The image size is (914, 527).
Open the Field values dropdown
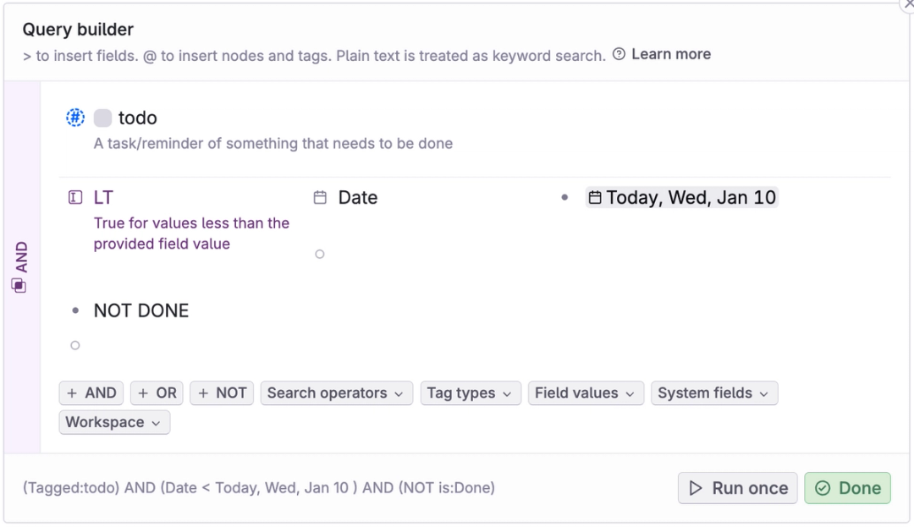[x=585, y=393]
